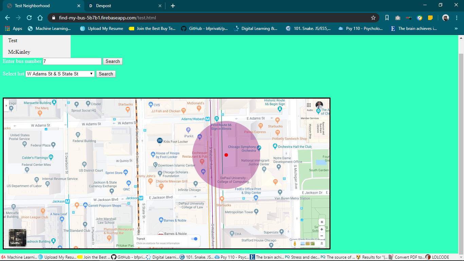Image resolution: width=464 pixels, height=261 pixels.
Task: Click the Van Buren Metra Station marker
Action: point(280,192)
